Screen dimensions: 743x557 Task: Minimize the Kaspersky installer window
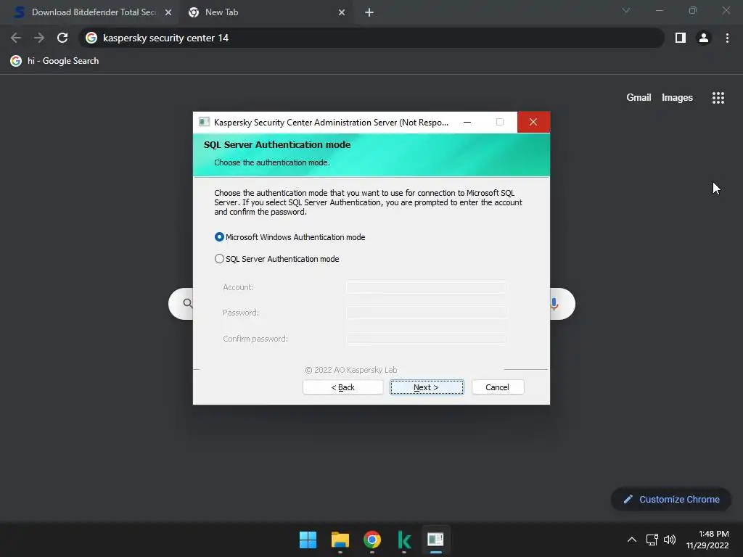click(x=467, y=122)
